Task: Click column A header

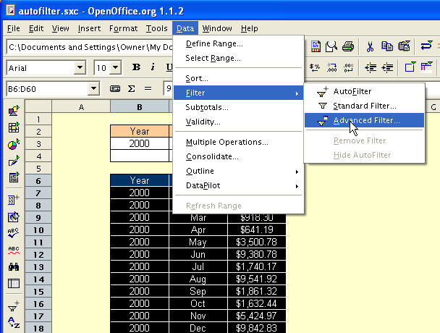Action: click(x=81, y=107)
